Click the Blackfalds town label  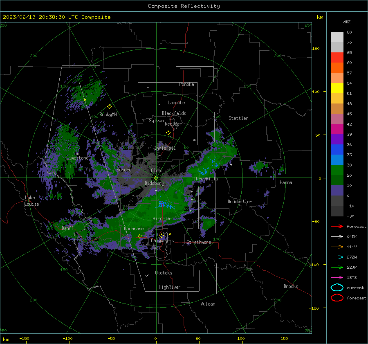coord(174,113)
